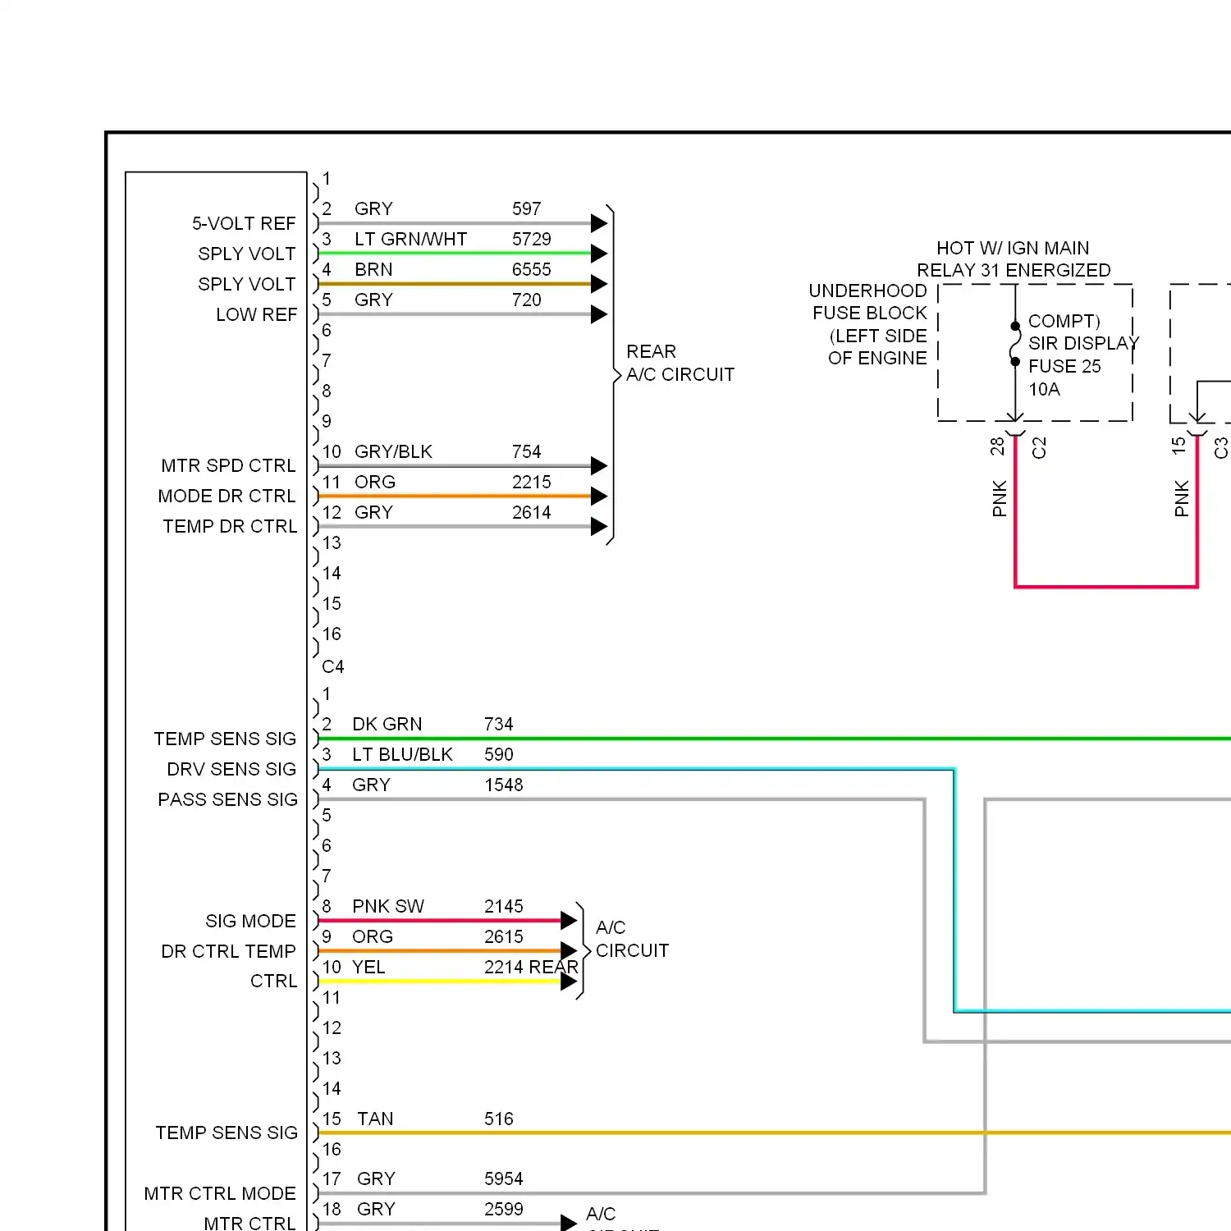1231x1231 pixels.
Task: Click circuit number 754
Action: [527, 452]
